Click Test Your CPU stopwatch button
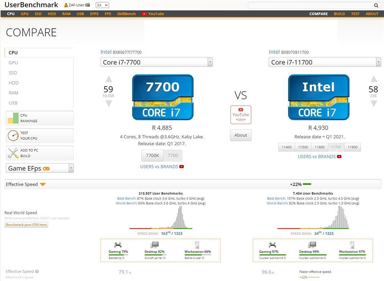384x281 pixels. point(40,136)
